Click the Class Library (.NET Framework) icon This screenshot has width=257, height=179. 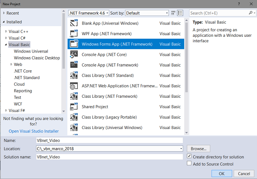(74, 96)
